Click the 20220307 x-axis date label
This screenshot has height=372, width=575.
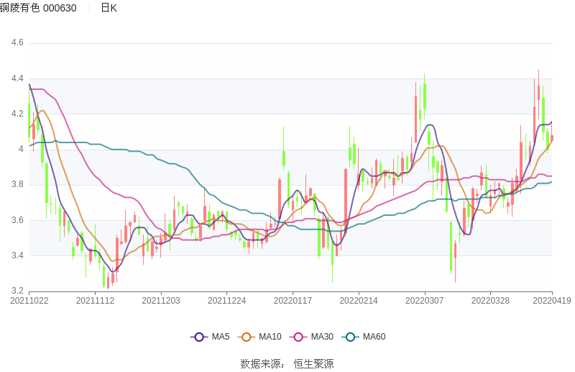click(424, 301)
